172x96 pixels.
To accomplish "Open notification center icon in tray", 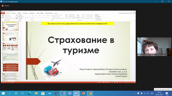I will coord(167,93).
